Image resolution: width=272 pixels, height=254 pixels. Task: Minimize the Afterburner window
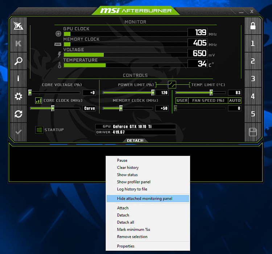(241, 12)
